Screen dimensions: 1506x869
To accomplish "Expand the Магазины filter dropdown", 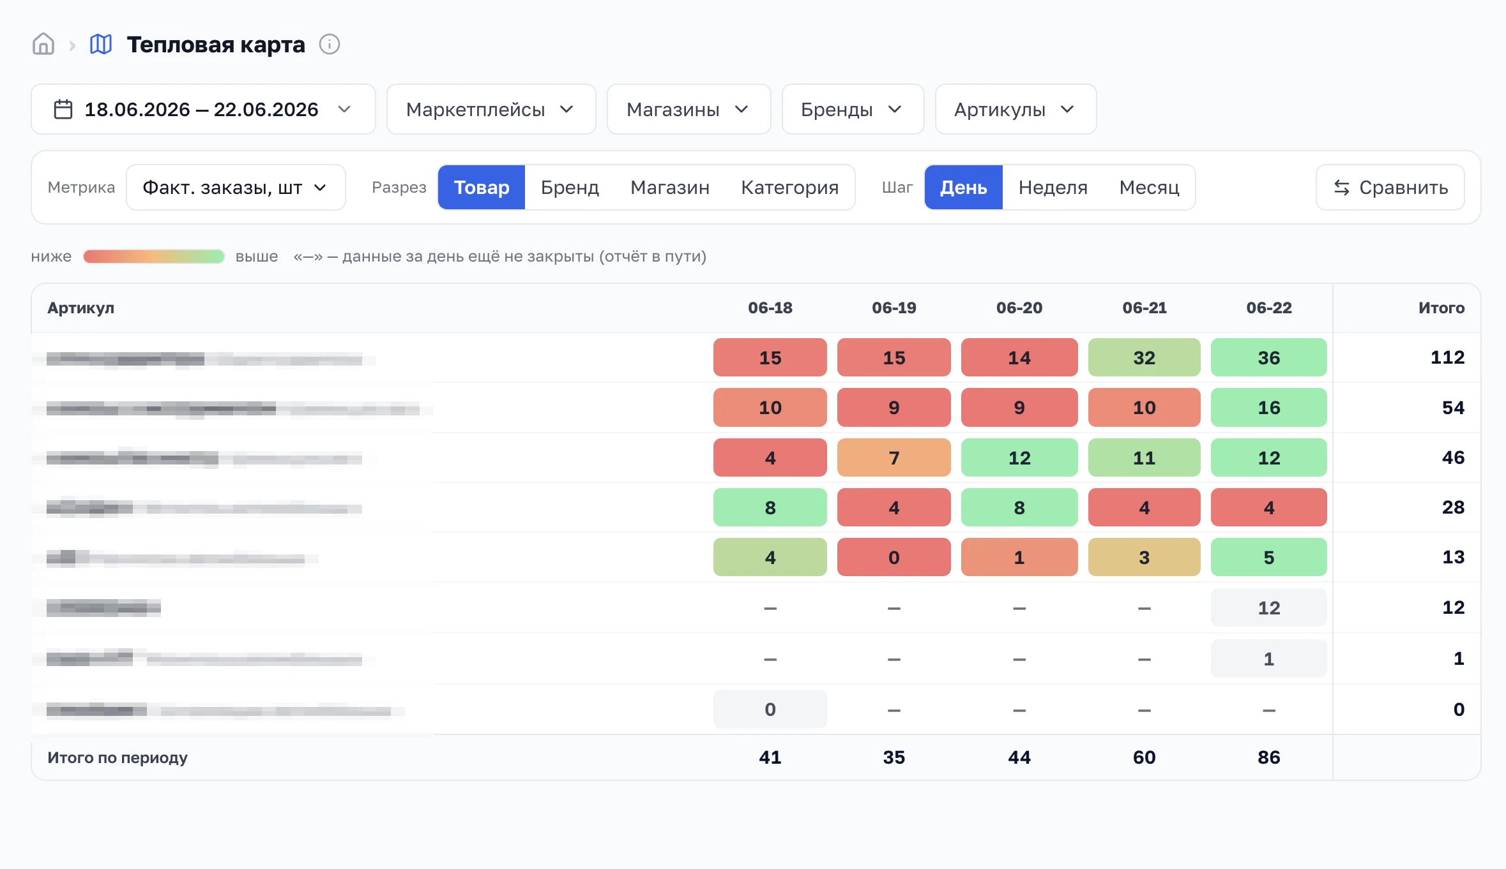I will coord(688,109).
